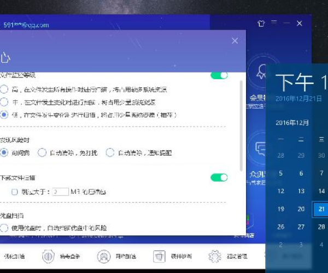This screenshot has height=273, width=328.
Task: Select December 6 in the calendar
Action: (x=301, y=173)
